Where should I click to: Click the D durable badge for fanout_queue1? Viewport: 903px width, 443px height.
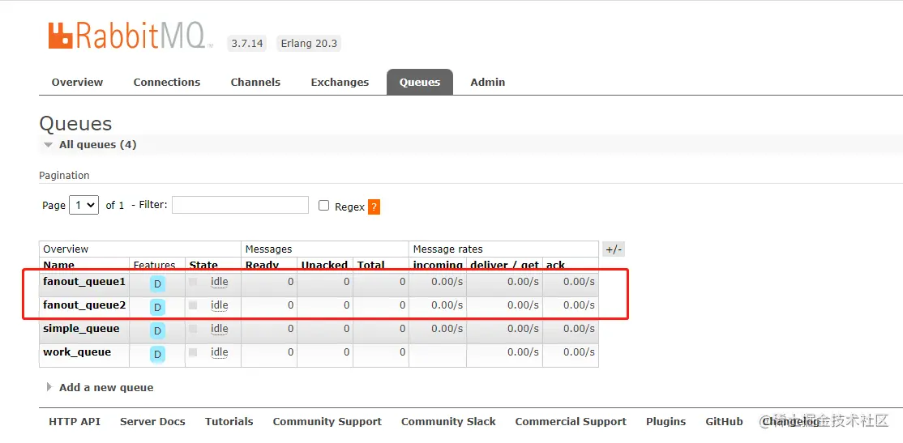pyautogui.click(x=157, y=283)
